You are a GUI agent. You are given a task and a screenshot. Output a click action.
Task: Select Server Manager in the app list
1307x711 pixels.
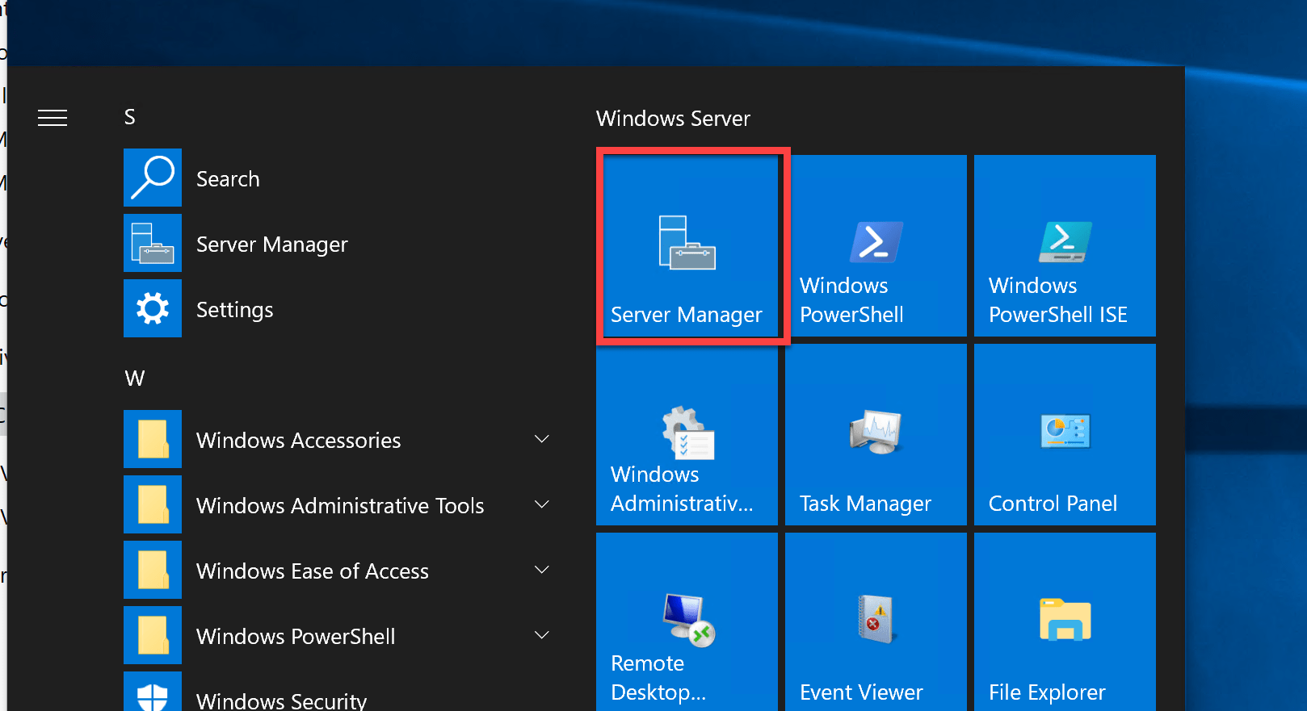(x=271, y=244)
